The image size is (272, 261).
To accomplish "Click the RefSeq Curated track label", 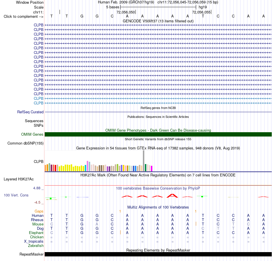I will 30,112.
